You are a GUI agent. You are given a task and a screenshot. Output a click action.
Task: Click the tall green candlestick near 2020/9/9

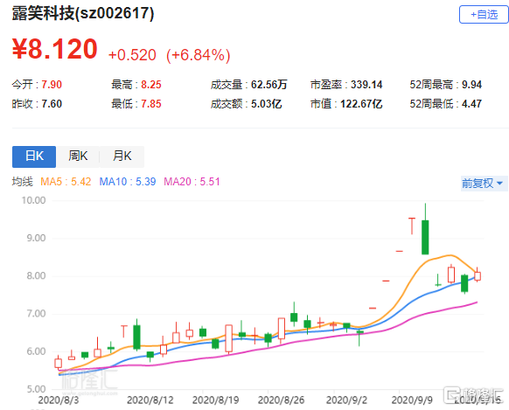pos(425,238)
